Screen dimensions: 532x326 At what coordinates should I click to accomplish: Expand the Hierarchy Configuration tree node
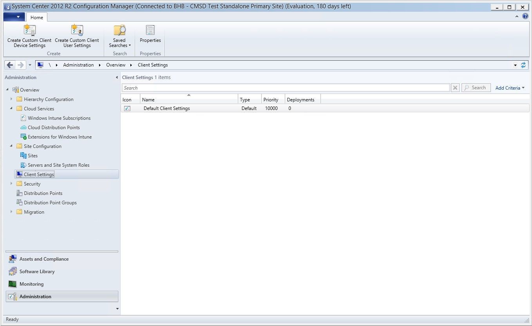11,99
